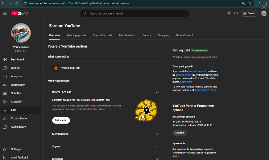Click the Agreements heading
Image resolution: width=269 pixels, height=160 pixels.
(x=179, y=143)
